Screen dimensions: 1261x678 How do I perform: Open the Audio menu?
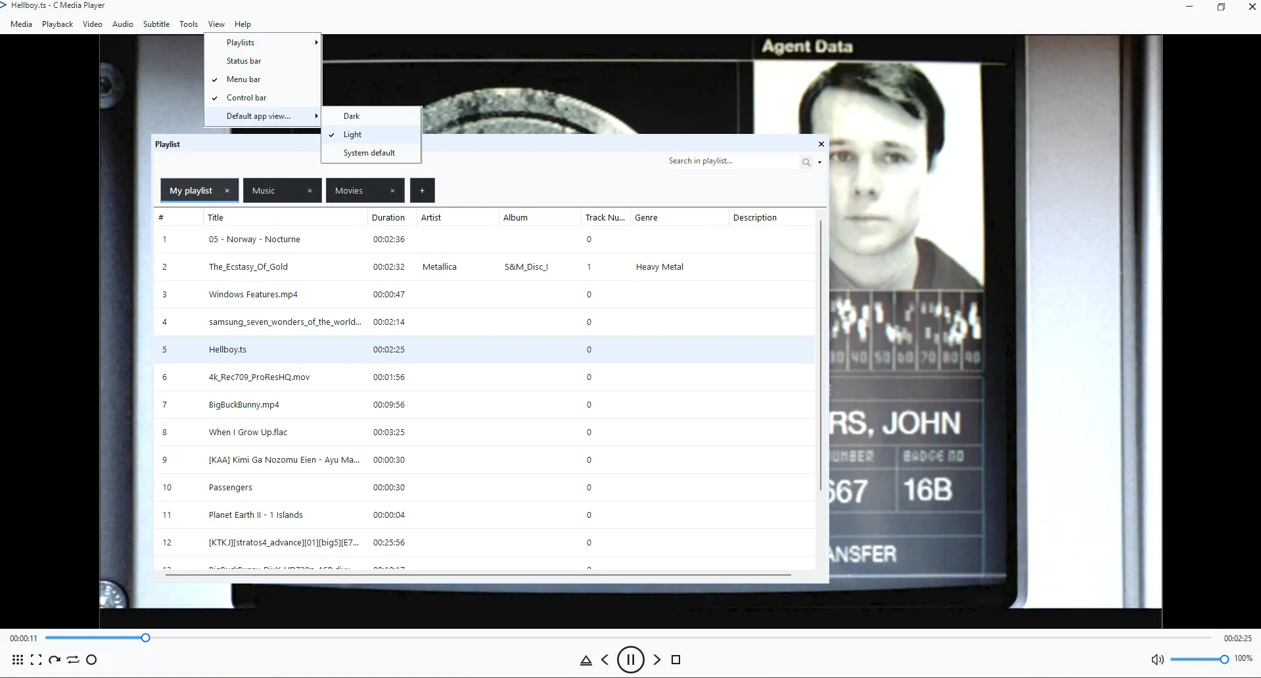pyautogui.click(x=123, y=24)
